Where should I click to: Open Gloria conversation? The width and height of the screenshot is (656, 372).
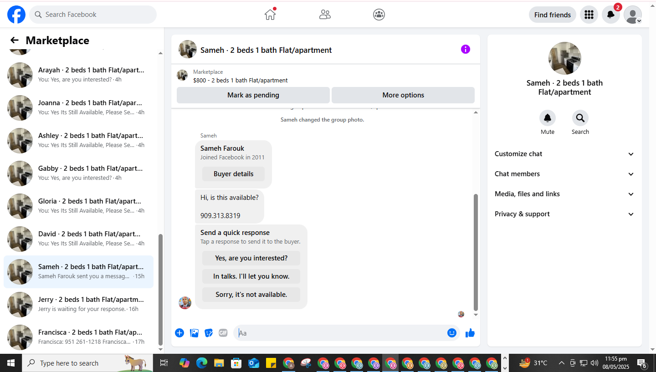[x=78, y=206]
